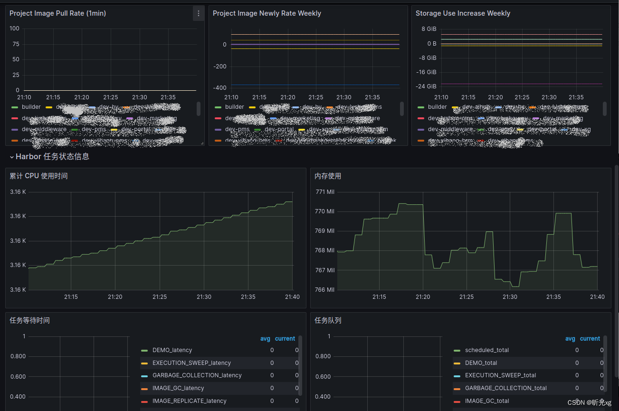Click green color swatch of DEMO_latency
The height and width of the screenshot is (411, 619).
(x=144, y=351)
